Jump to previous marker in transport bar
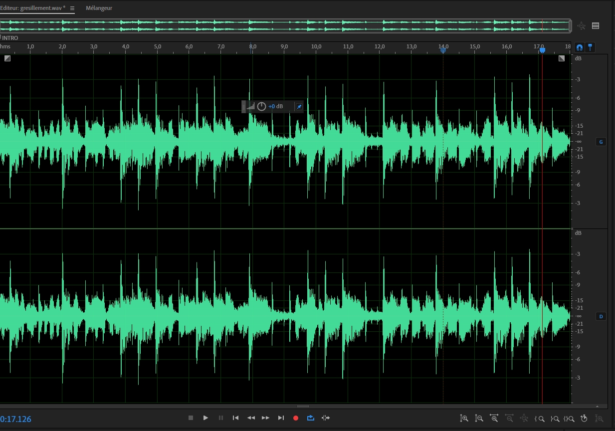Viewport: 615px width, 431px height. [x=236, y=418]
